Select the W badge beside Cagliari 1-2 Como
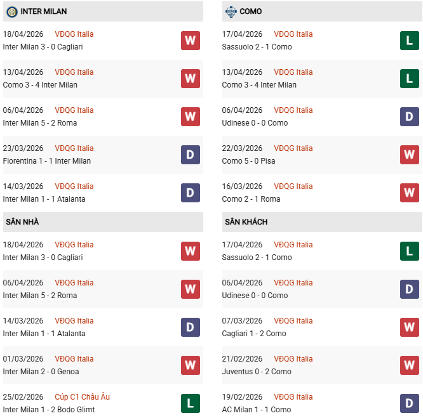The image size is (423, 418). (x=410, y=327)
